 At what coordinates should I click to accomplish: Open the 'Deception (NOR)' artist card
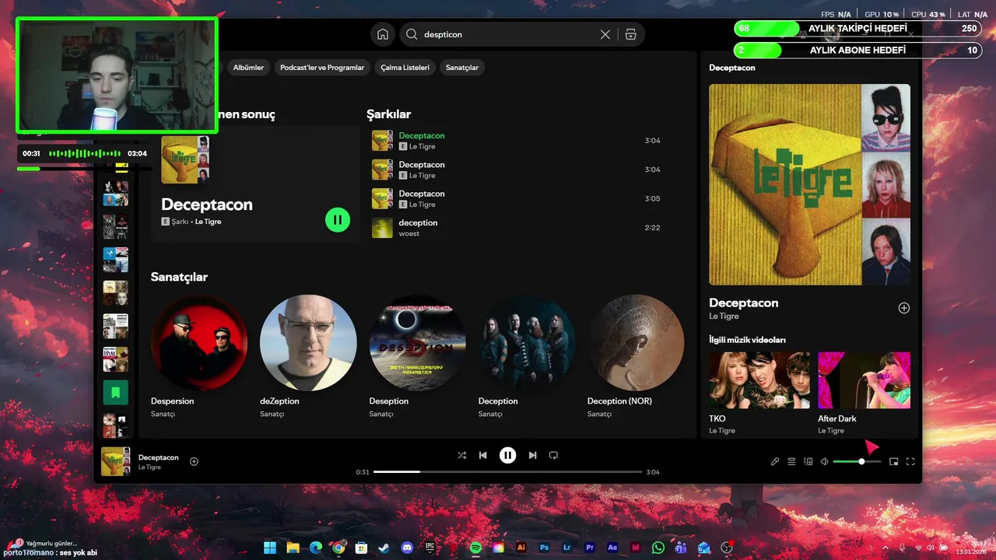click(636, 356)
